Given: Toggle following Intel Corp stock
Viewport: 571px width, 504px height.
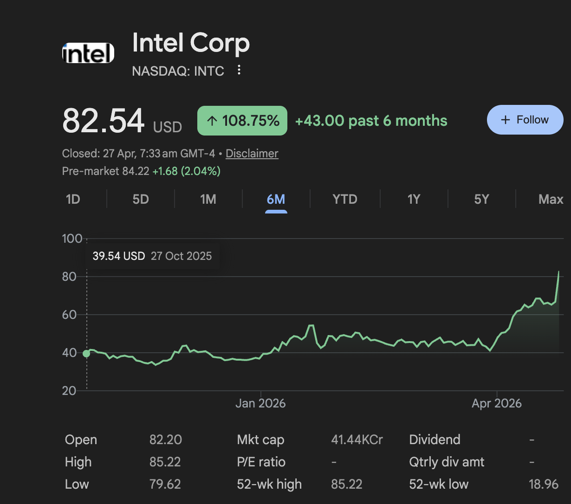Looking at the screenshot, I should [x=525, y=119].
